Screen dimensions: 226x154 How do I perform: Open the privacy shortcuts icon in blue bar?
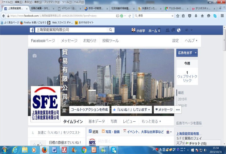(187, 30)
